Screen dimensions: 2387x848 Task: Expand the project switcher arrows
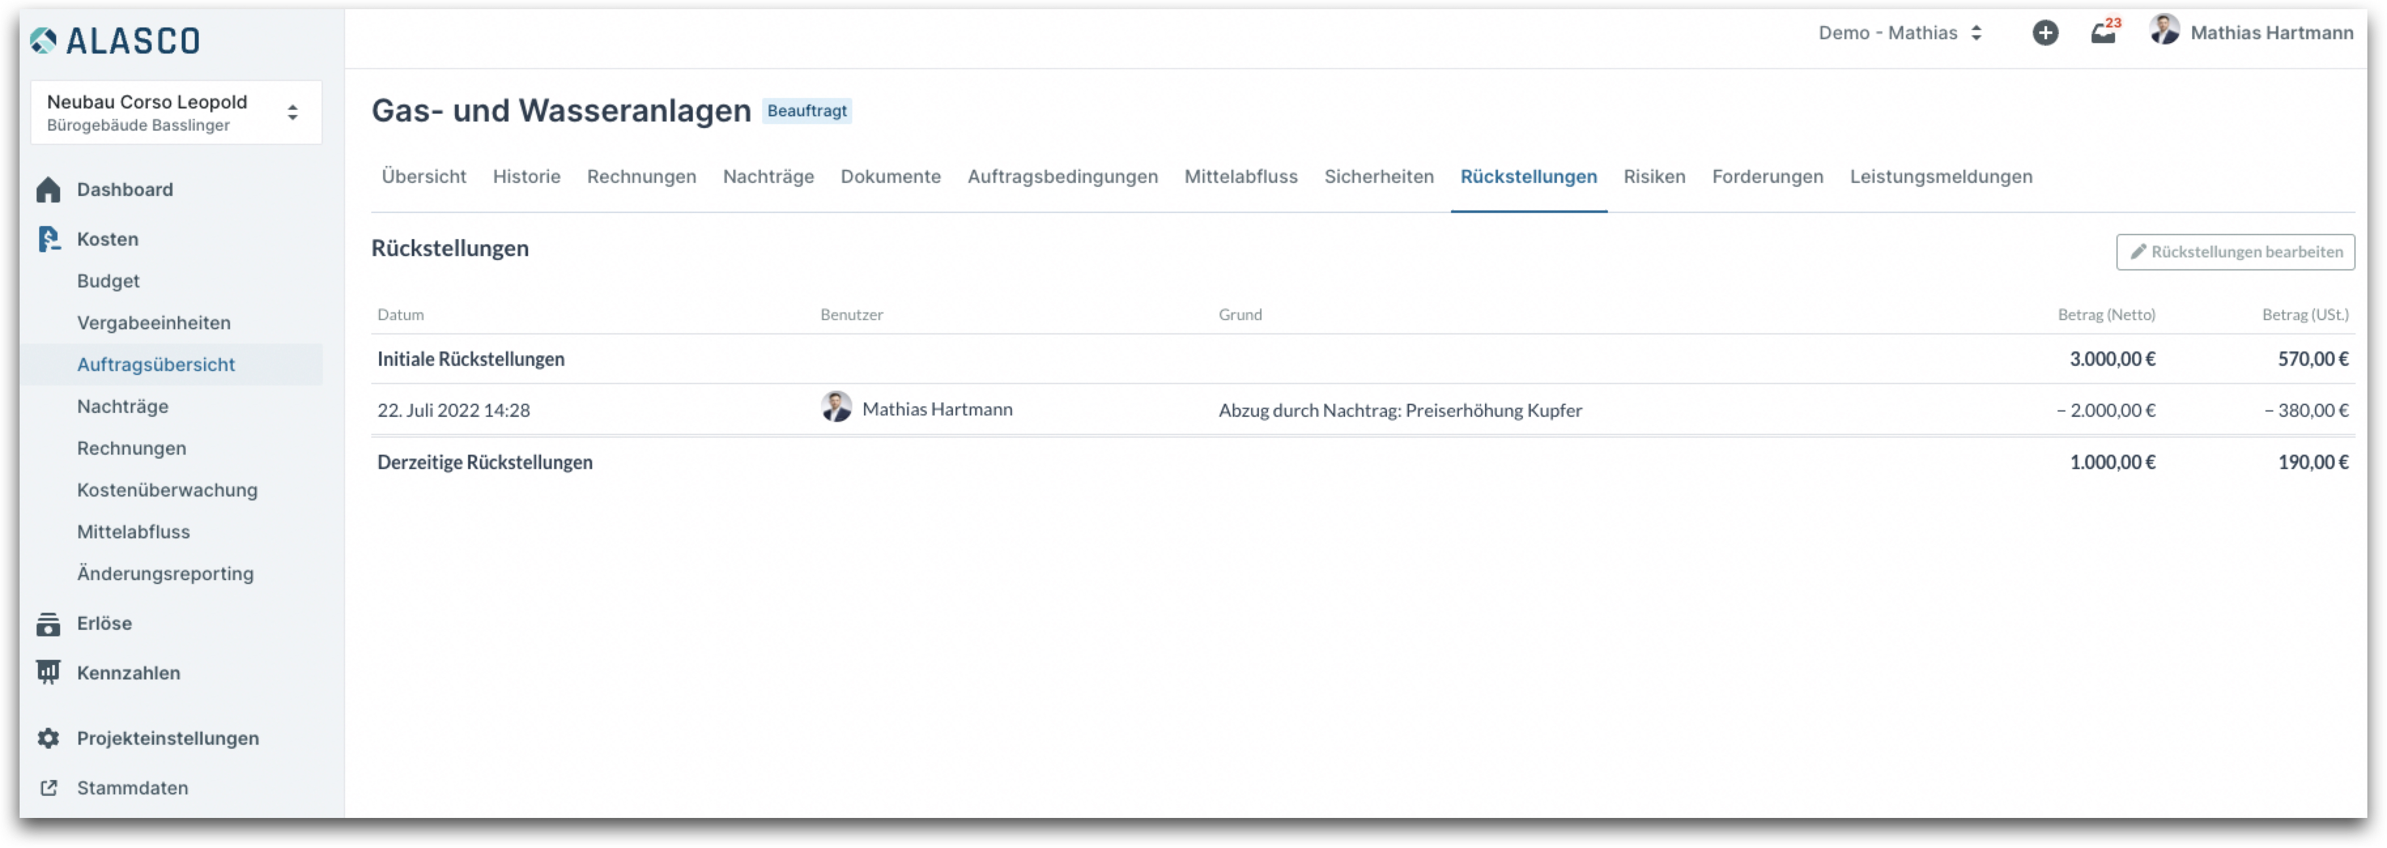(x=292, y=113)
